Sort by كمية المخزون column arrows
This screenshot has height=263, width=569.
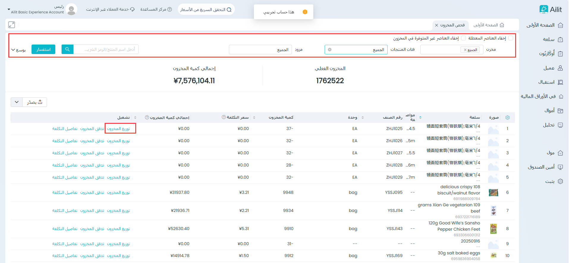(x=254, y=118)
